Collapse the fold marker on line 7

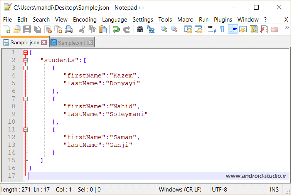tap(25, 99)
